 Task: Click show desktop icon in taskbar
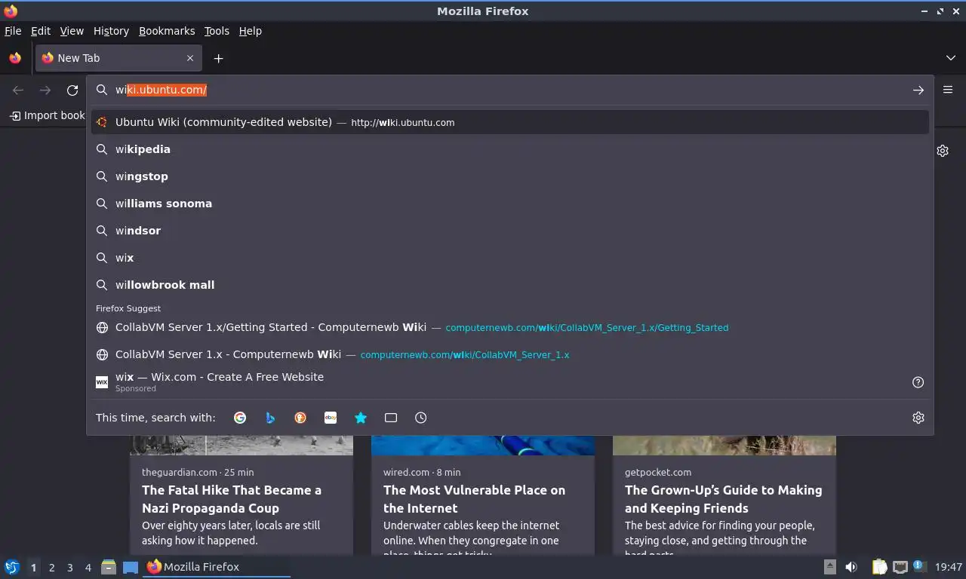coord(131,567)
